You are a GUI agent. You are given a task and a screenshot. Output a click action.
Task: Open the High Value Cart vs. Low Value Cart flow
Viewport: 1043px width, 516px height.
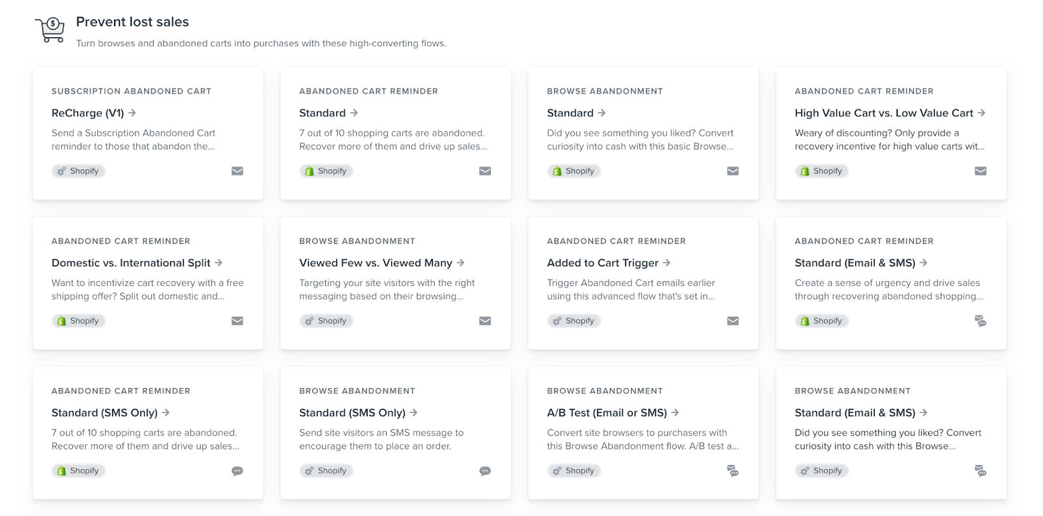883,113
